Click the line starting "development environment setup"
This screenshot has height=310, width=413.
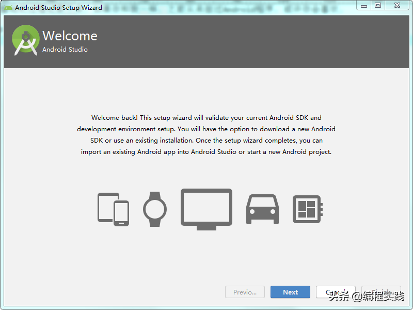[206, 129]
